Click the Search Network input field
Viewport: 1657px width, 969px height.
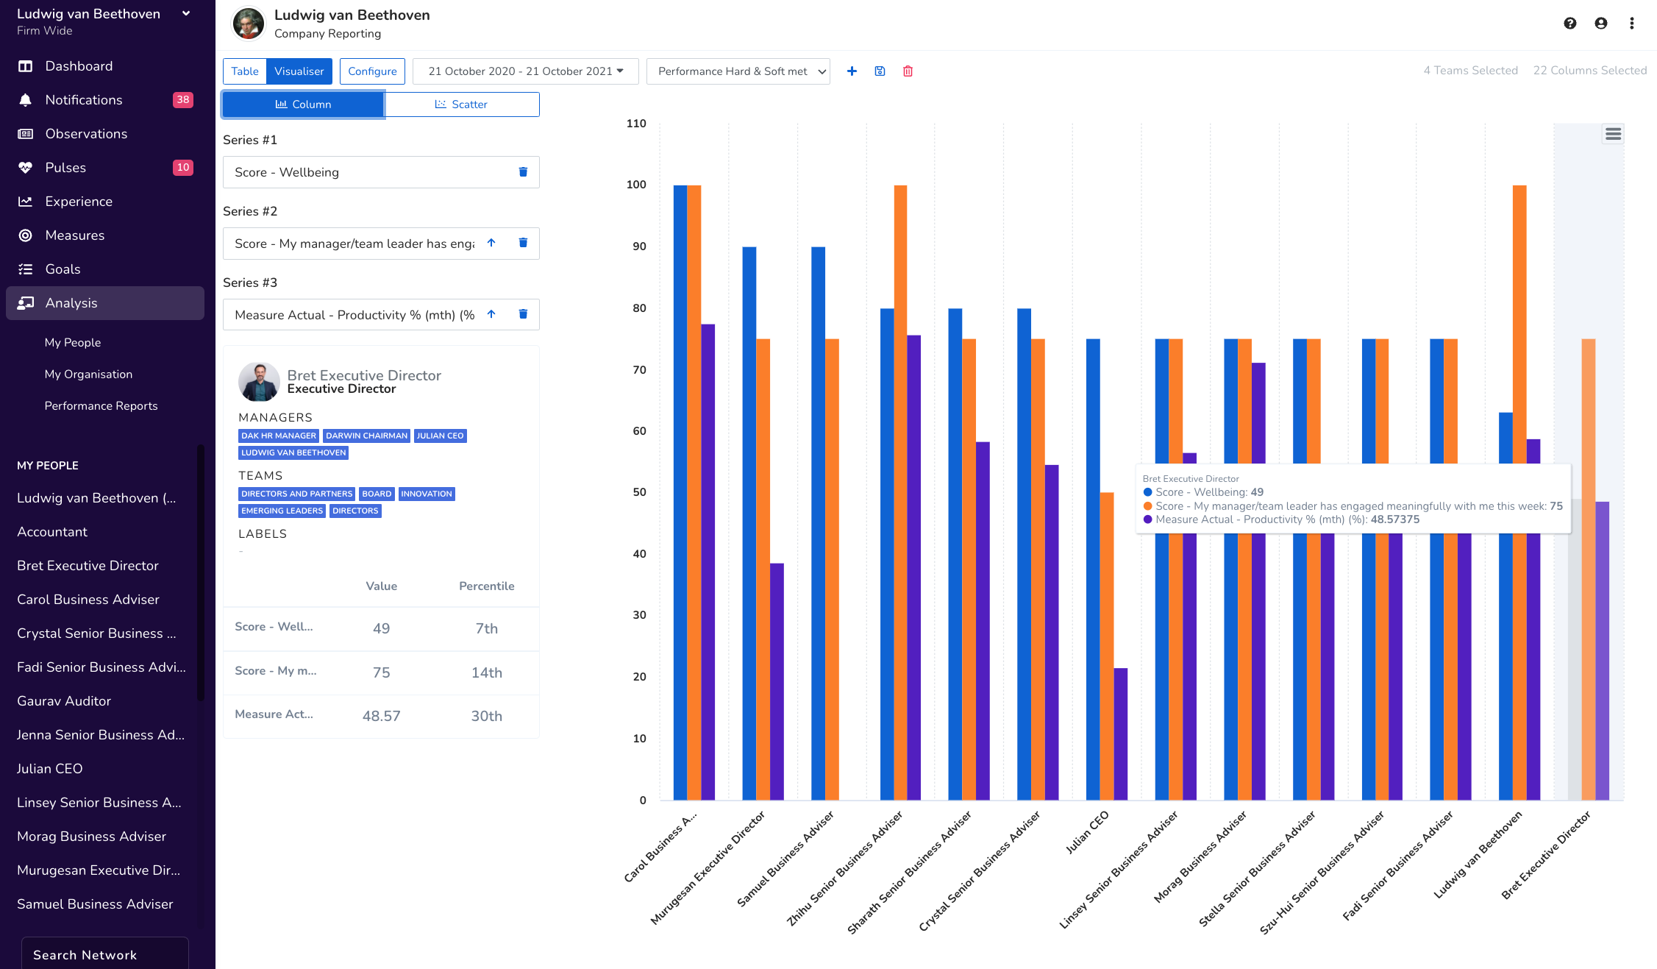[x=104, y=954]
